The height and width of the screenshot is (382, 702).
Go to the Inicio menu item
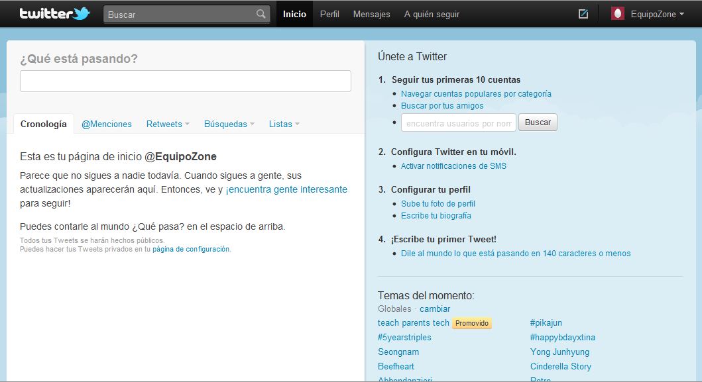point(294,14)
